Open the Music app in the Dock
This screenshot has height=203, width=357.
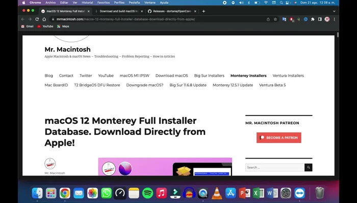162,193
